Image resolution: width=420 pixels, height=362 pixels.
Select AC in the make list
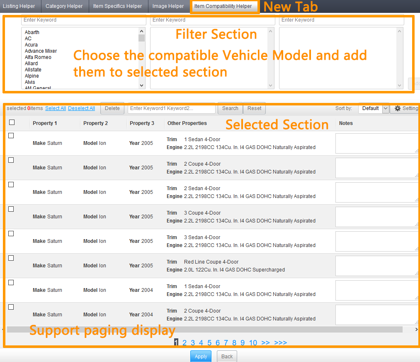pyautogui.click(x=28, y=38)
